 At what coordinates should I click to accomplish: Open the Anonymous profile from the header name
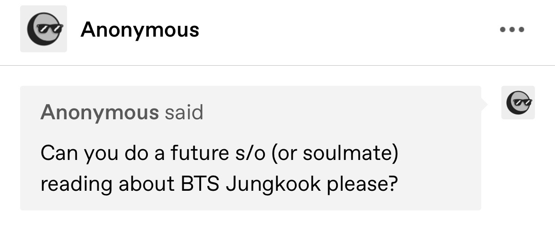[x=140, y=30]
